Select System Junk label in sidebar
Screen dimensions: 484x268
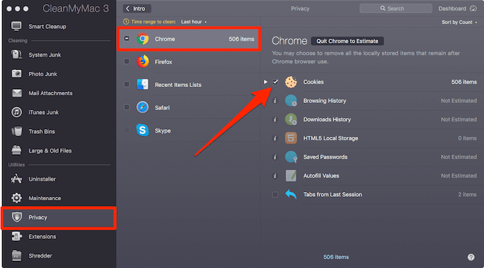click(x=45, y=55)
